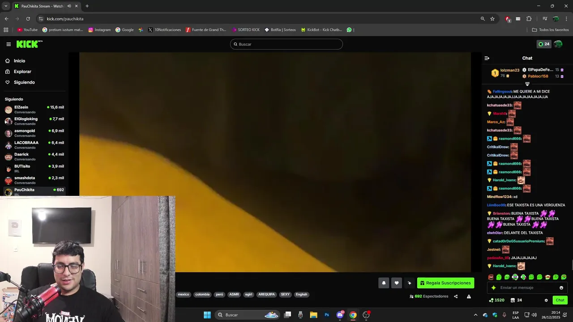This screenshot has width=573, height=322.
Task: Click the KICK logo
Action: (x=30, y=44)
